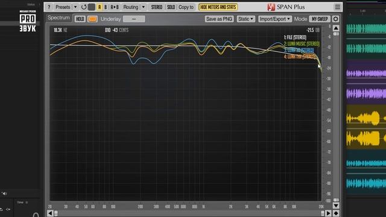Viewport: 386px width, 217px height.
Task: Expand the Presets dropdown arrow
Action: [75, 7]
